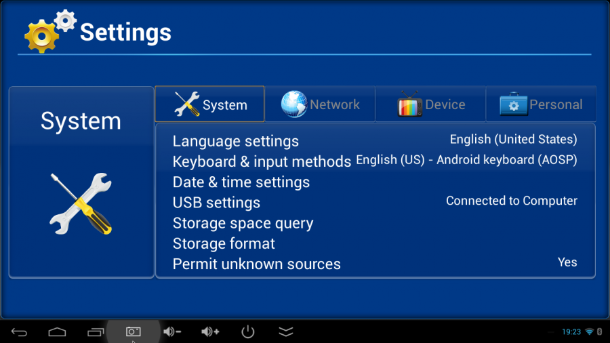
Task: Lower volume with speaker minus icon
Action: (172, 331)
